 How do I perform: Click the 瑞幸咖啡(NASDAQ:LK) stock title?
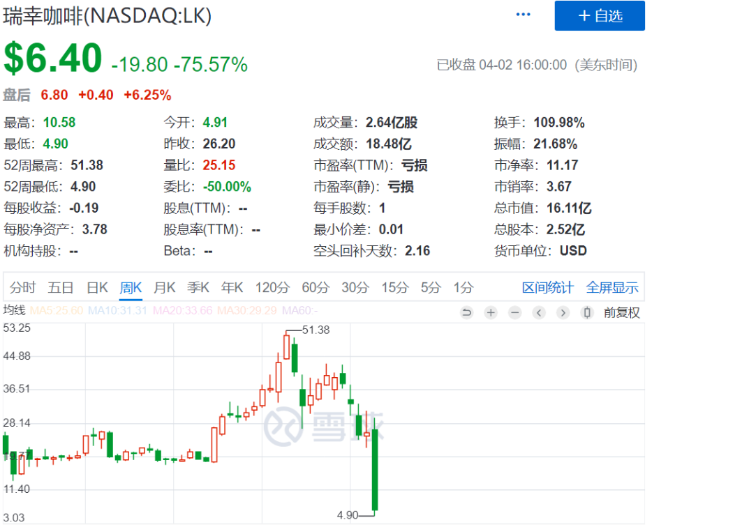coord(107,16)
